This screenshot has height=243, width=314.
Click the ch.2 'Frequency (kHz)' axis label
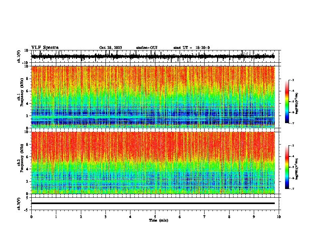coord(22,158)
